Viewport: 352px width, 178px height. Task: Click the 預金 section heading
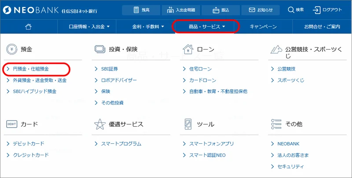click(x=26, y=49)
